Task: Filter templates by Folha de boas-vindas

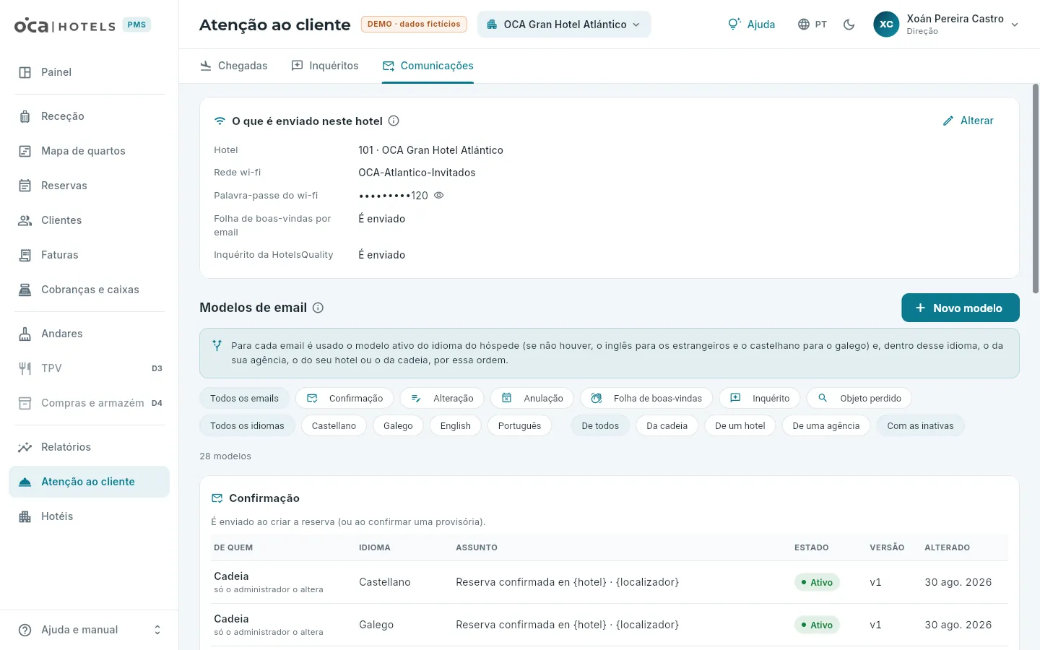Action: click(x=646, y=399)
